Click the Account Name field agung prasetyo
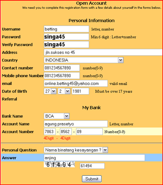This screenshot has height=185, width=163. [76, 124]
